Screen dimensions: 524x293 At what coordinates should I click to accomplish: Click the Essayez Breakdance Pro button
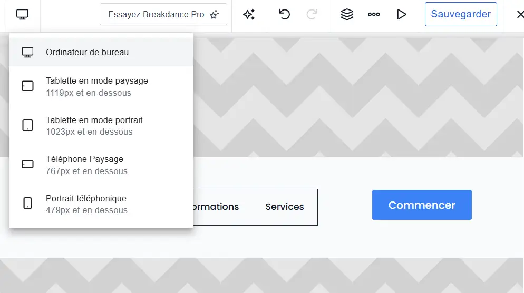[x=163, y=14]
